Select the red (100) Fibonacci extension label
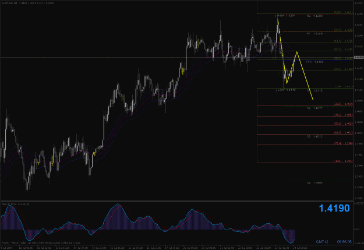 [343, 161]
